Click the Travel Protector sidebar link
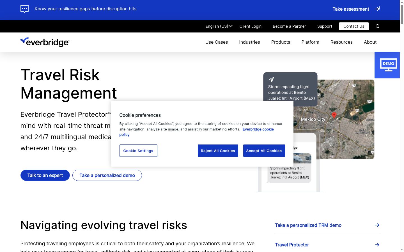The image size is (404, 252). tap(292, 245)
